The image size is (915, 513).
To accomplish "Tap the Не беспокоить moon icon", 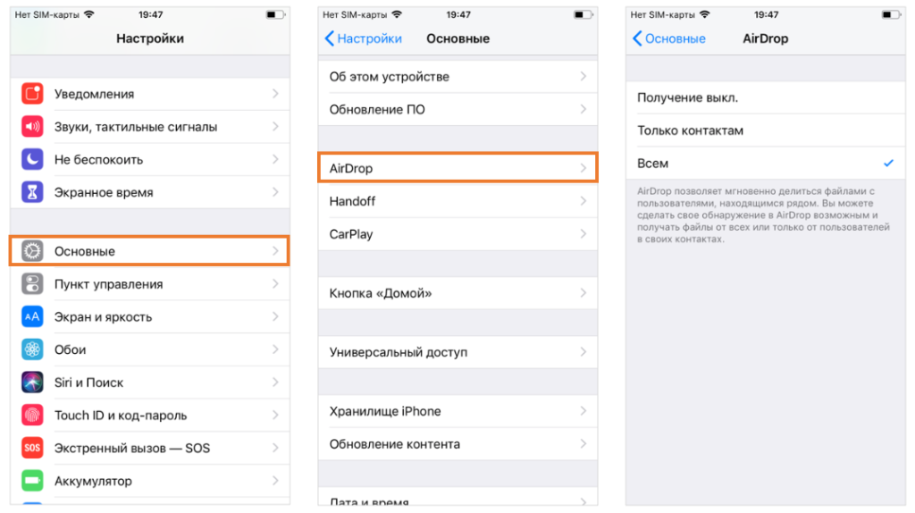I will coord(32,159).
